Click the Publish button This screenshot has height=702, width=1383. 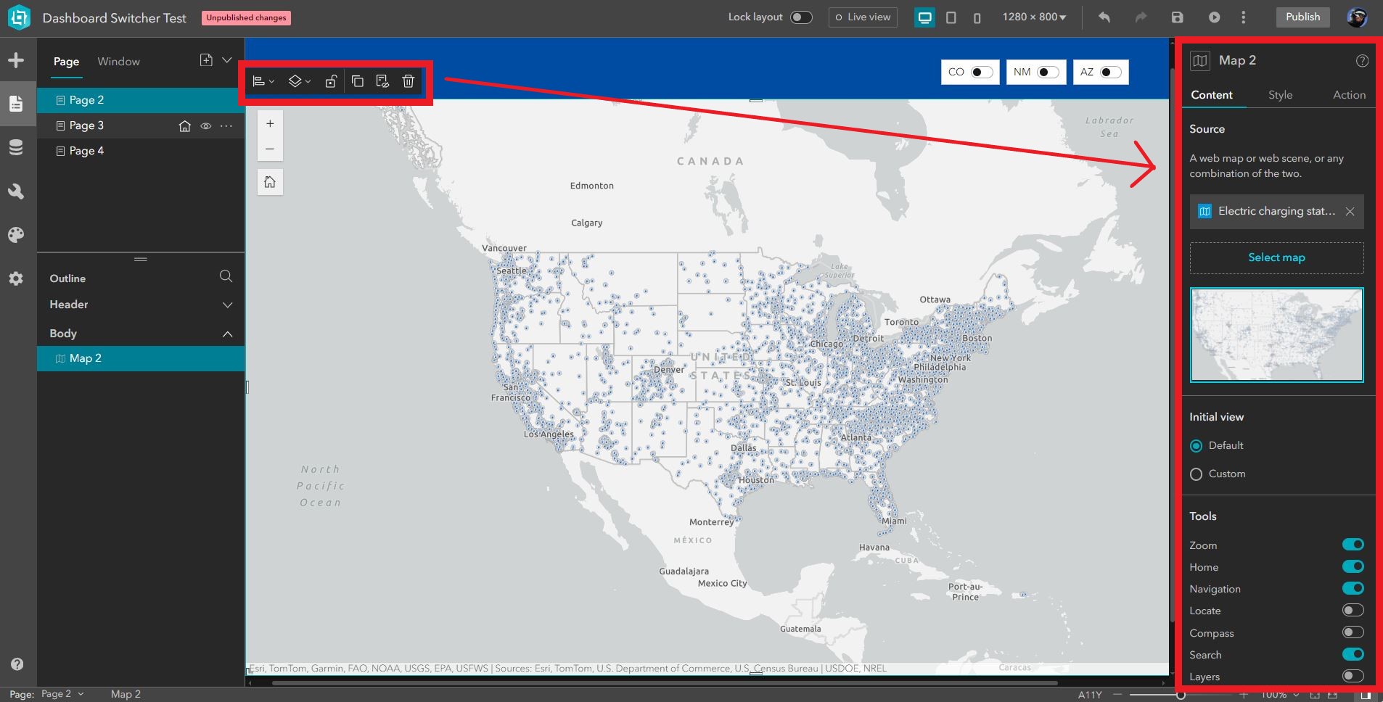1301,16
